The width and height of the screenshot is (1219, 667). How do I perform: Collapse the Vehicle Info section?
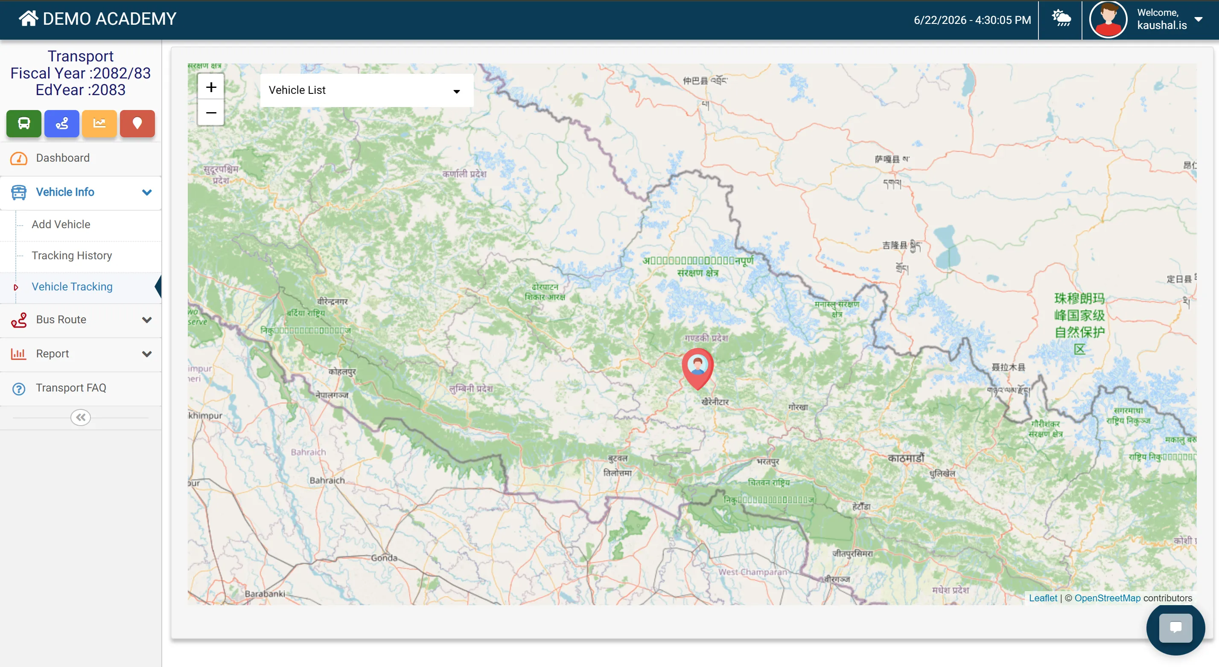pos(147,192)
